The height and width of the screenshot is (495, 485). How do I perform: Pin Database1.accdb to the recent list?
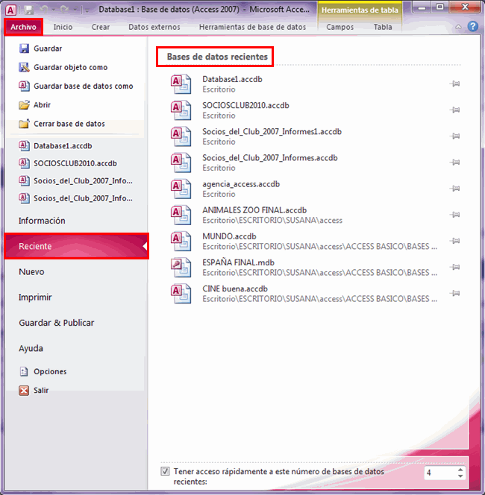click(454, 83)
